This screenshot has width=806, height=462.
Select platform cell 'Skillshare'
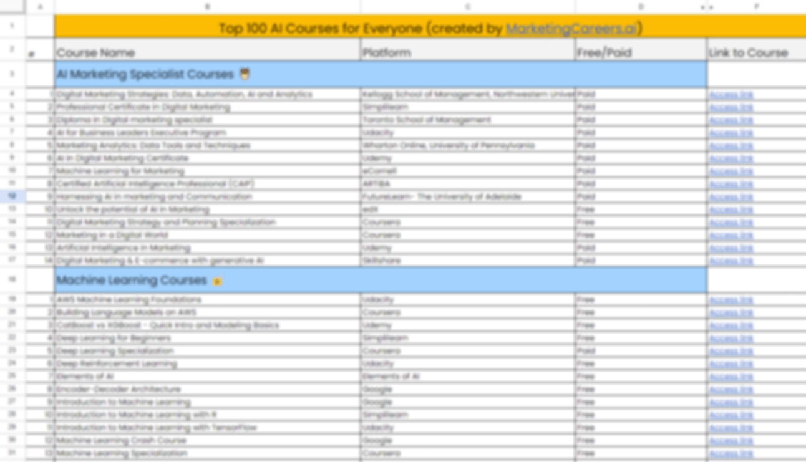[x=468, y=261]
